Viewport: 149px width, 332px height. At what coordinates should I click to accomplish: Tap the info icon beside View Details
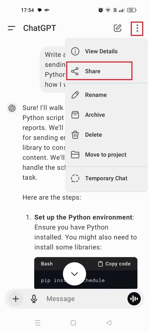75,51
